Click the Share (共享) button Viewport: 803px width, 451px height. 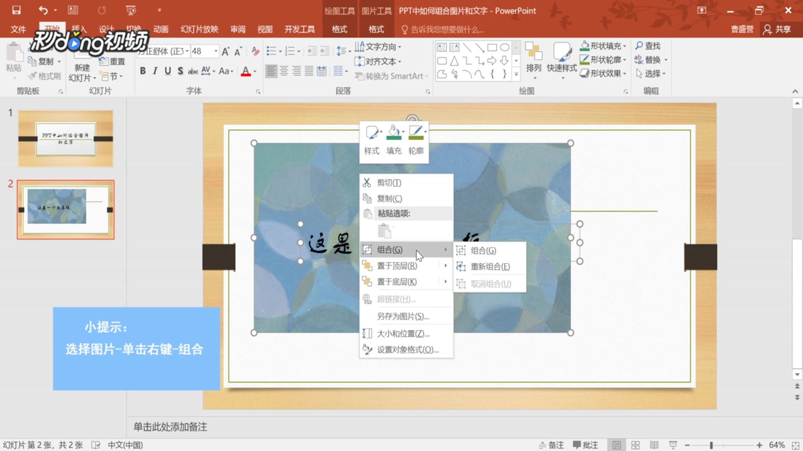pos(777,29)
